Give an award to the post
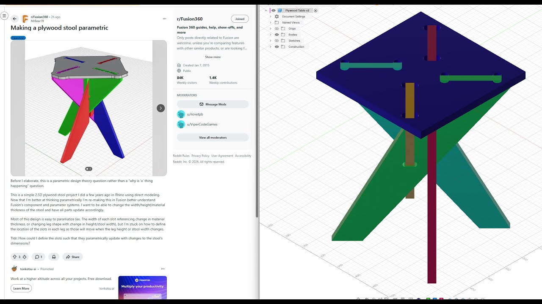Image resolution: width=542 pixels, height=304 pixels. (x=53, y=257)
